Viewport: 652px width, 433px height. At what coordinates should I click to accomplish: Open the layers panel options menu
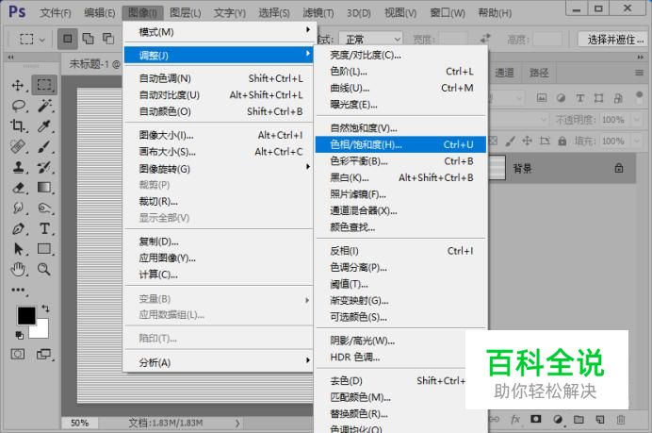click(639, 73)
